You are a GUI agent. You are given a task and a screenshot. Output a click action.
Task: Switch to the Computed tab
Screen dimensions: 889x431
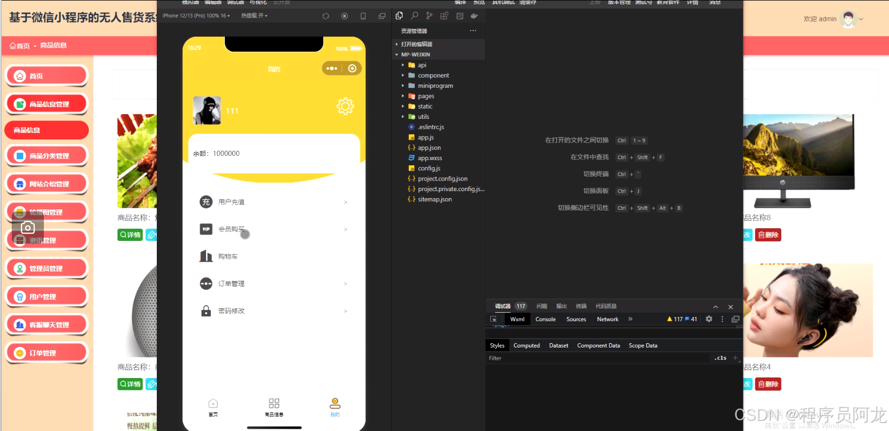pos(527,346)
